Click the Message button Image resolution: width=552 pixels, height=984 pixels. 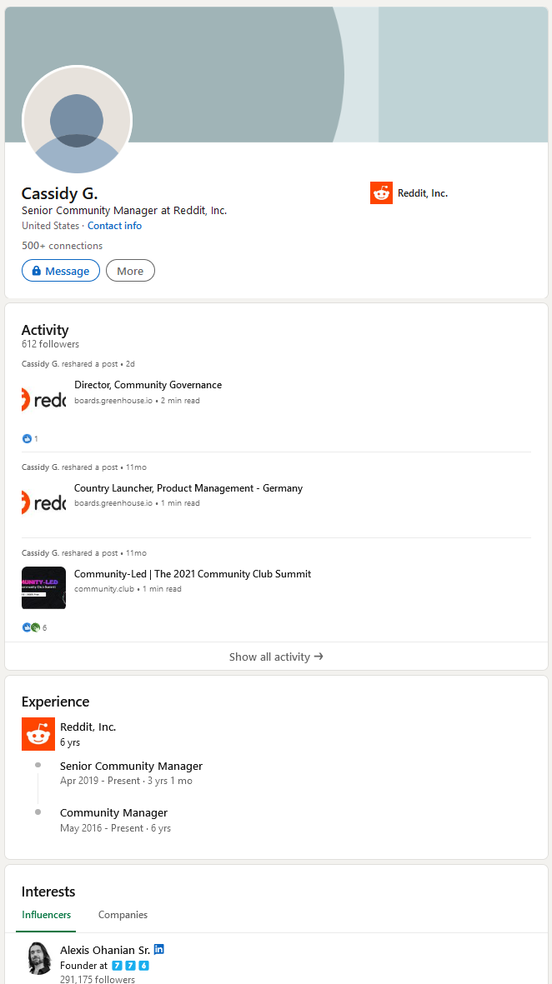(61, 271)
